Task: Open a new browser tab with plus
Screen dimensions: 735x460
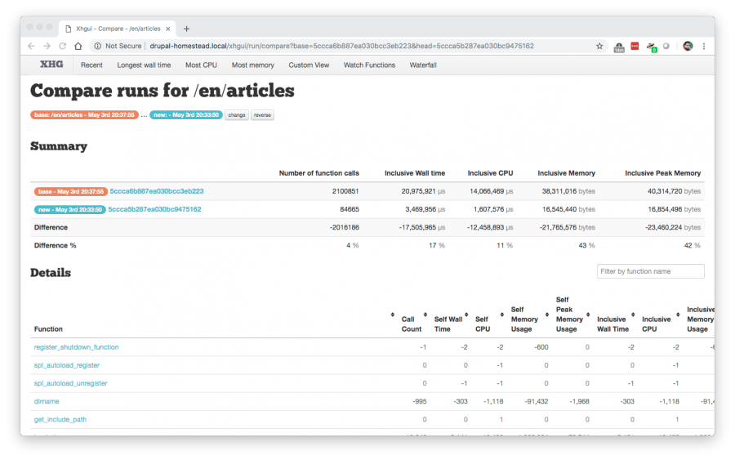Action: pos(186,29)
